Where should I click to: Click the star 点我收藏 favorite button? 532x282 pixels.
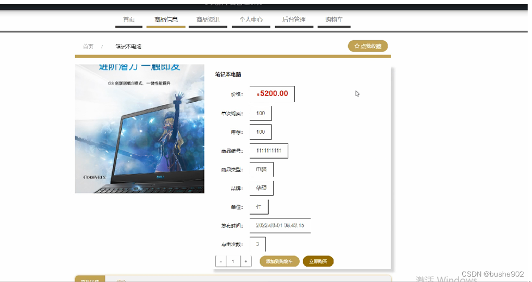click(x=368, y=46)
